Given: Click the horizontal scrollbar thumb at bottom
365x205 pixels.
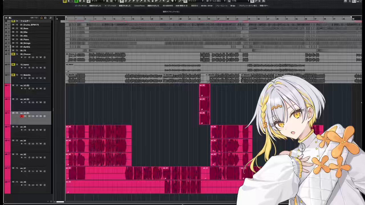Looking at the screenshot, I should tap(60, 202).
